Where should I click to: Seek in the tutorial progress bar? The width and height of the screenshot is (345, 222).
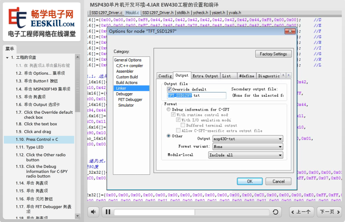click(191, 212)
